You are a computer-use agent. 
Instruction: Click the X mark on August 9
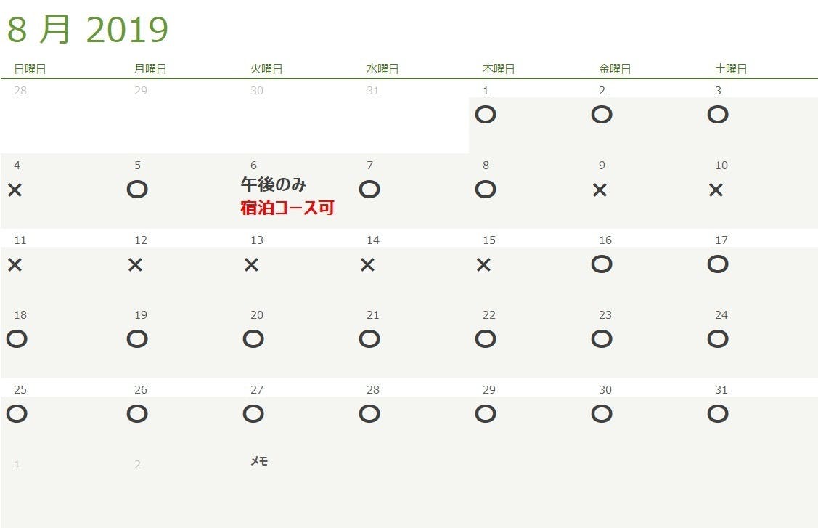(x=600, y=190)
